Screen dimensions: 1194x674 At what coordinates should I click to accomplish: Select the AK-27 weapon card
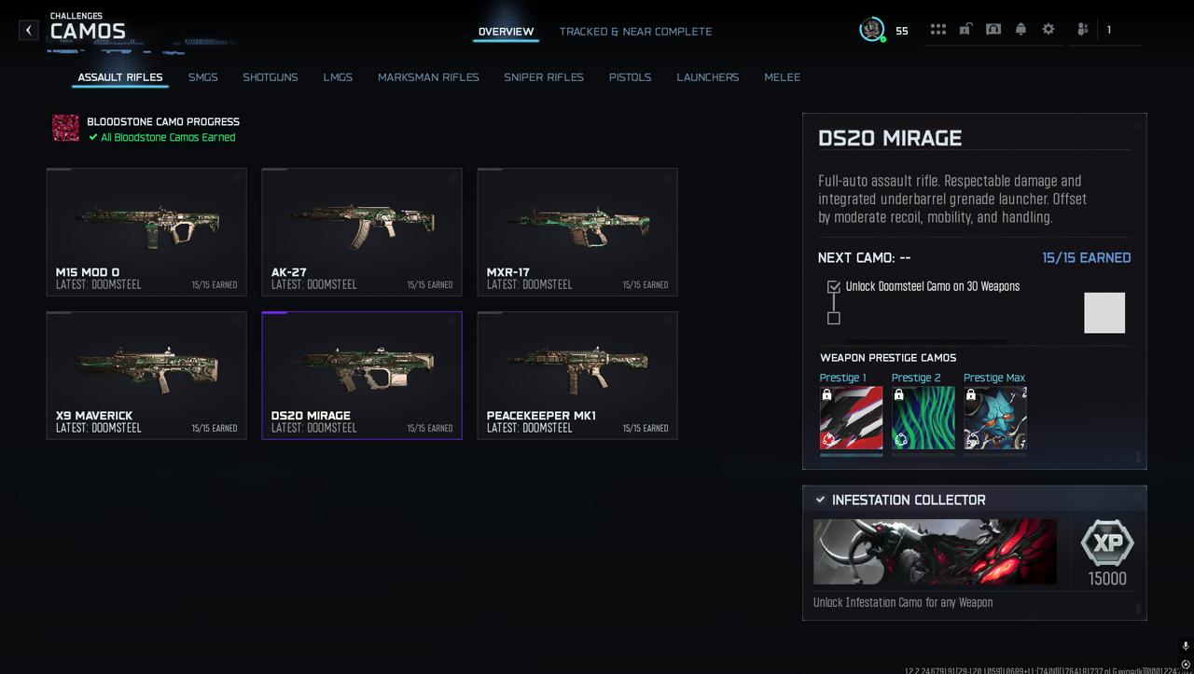click(362, 232)
